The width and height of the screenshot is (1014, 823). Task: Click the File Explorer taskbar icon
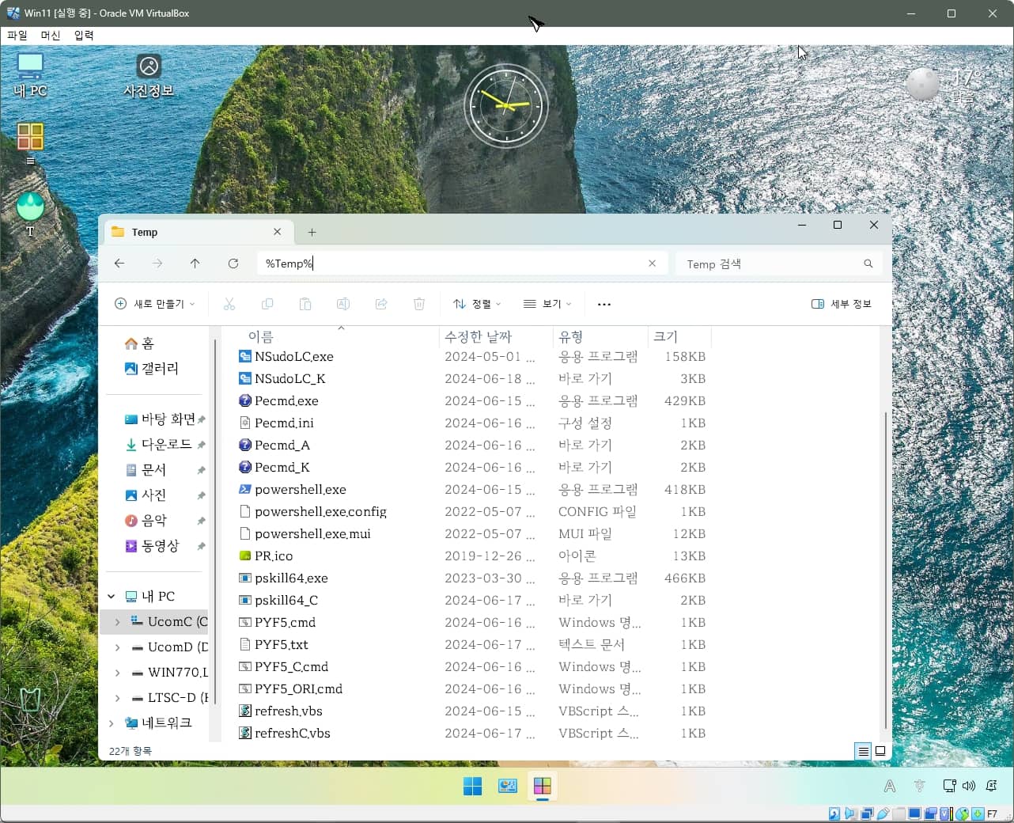pos(543,786)
